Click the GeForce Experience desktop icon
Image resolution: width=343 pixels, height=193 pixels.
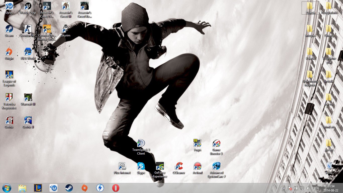pos(160,170)
